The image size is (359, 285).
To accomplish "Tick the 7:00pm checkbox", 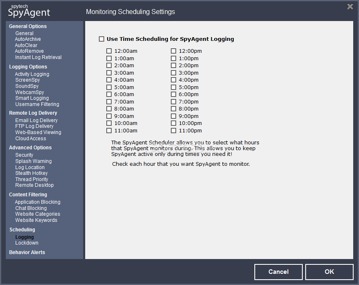I will 174,101.
